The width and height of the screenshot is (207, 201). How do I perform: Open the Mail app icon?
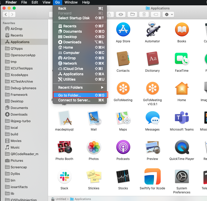[x=94, y=118]
